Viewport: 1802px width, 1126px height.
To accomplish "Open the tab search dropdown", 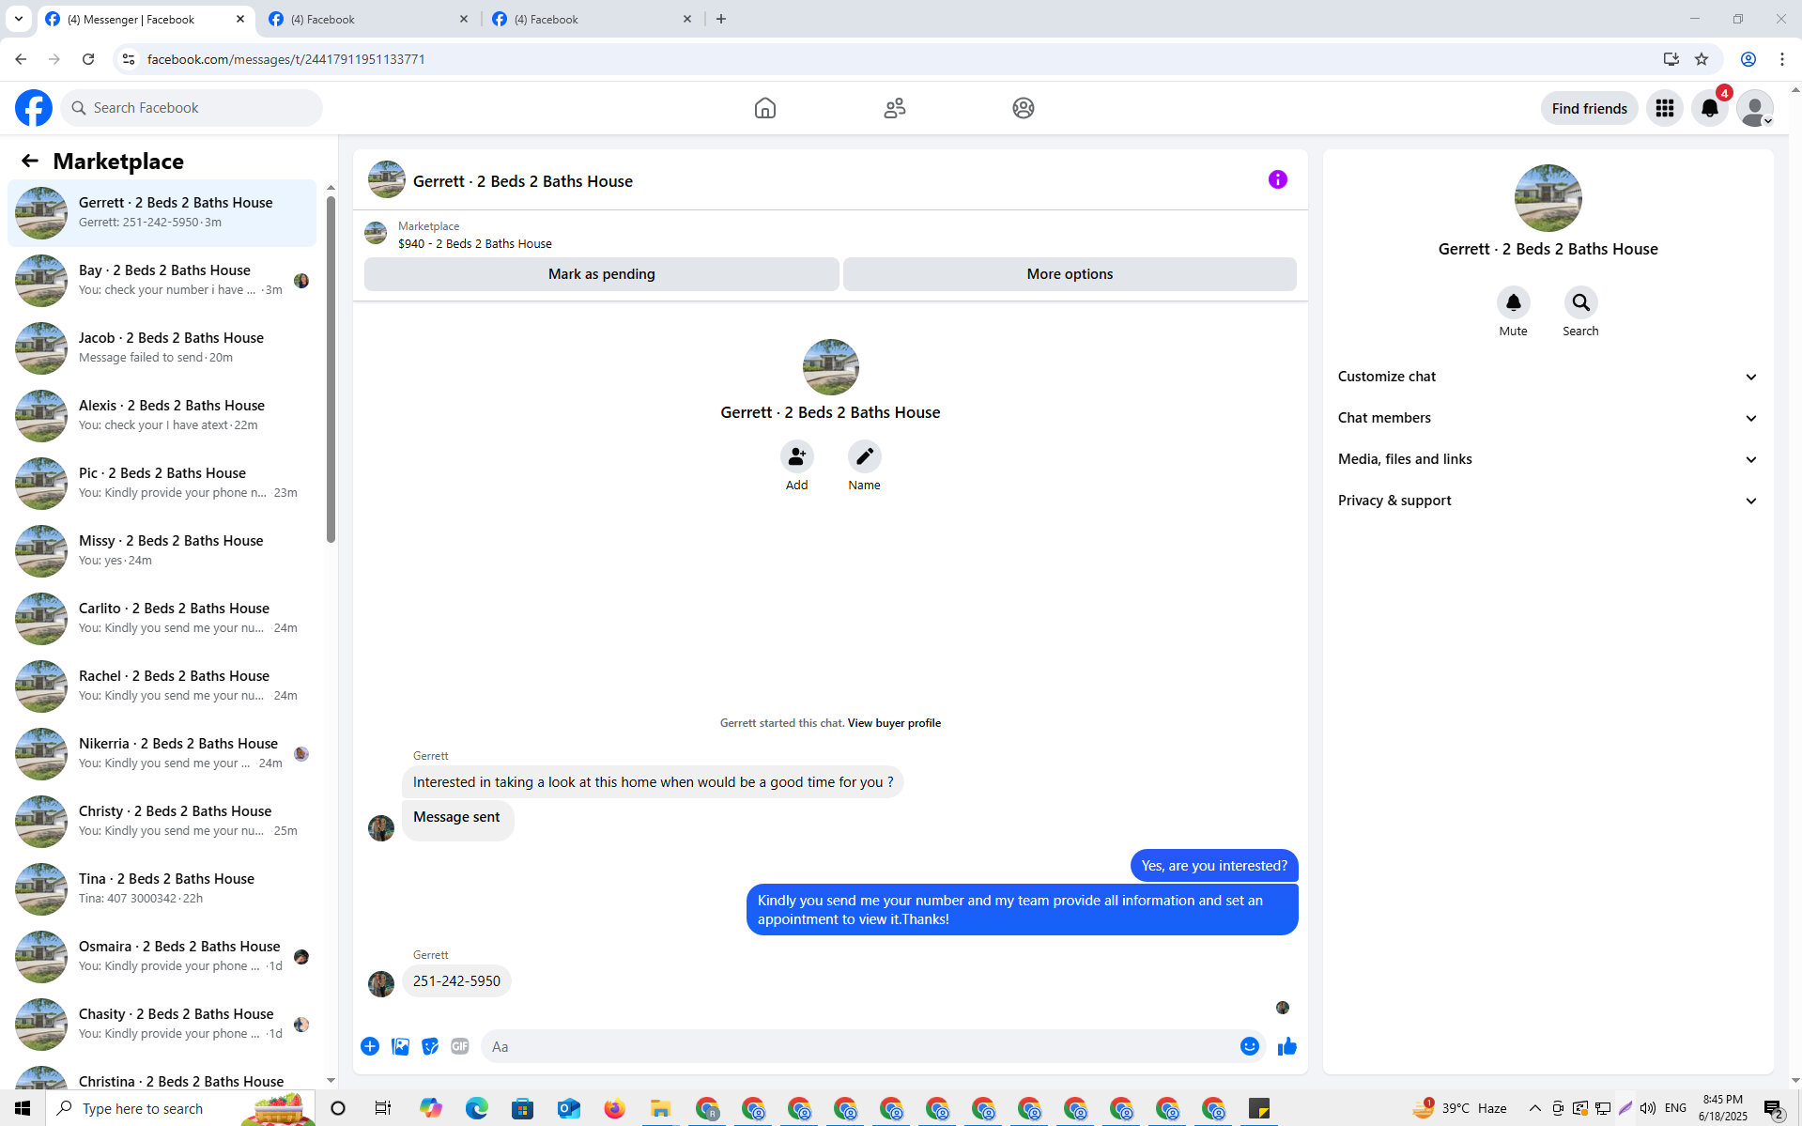I will [19, 19].
